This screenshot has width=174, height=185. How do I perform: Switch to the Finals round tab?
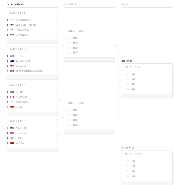[x=125, y=5]
